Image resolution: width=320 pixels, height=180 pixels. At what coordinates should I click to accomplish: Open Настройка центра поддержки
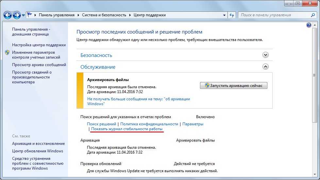tap(39, 45)
